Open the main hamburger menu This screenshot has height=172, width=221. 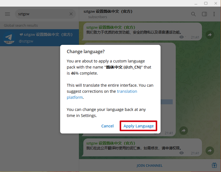point(7,14)
